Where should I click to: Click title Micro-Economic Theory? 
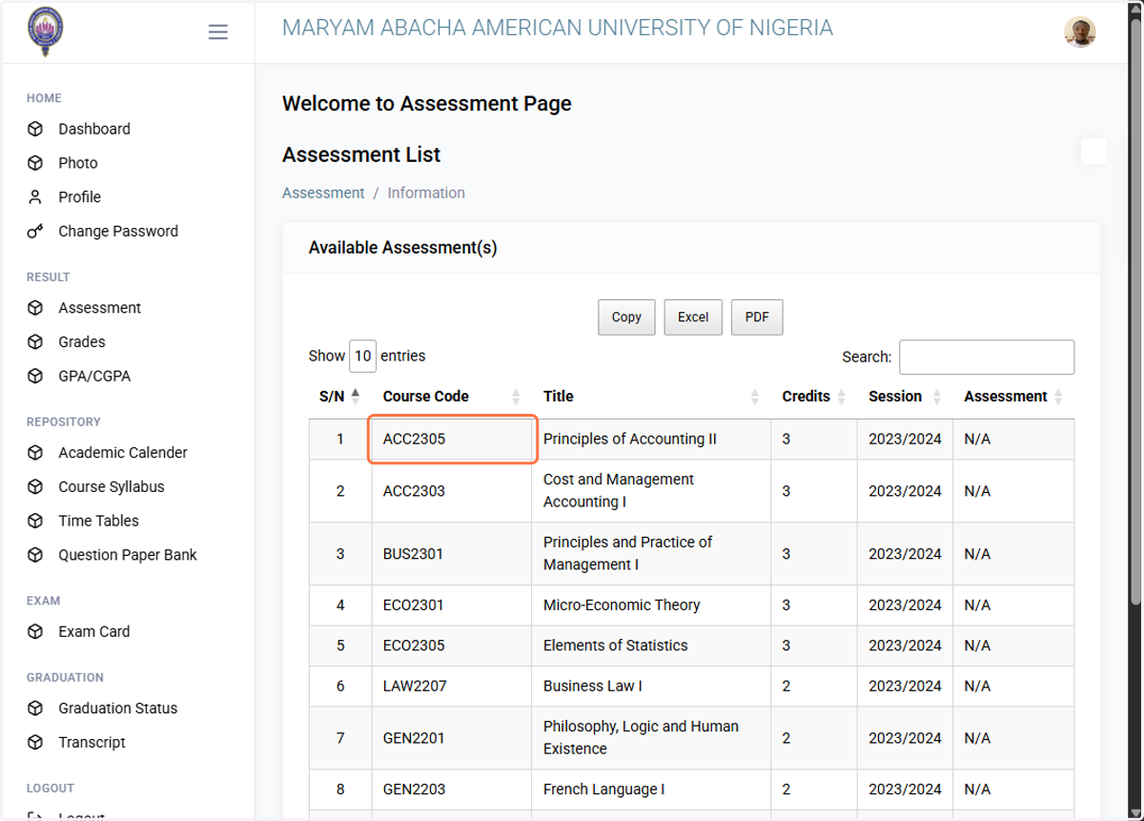[x=622, y=605]
